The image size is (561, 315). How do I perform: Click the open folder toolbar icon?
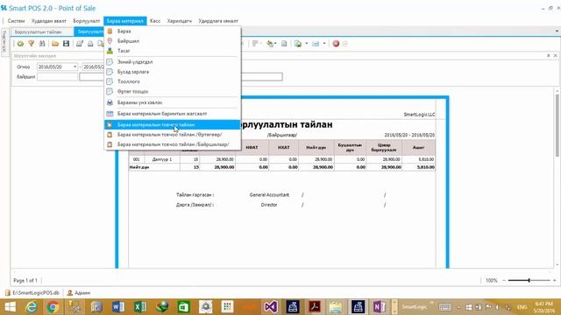click(55, 44)
